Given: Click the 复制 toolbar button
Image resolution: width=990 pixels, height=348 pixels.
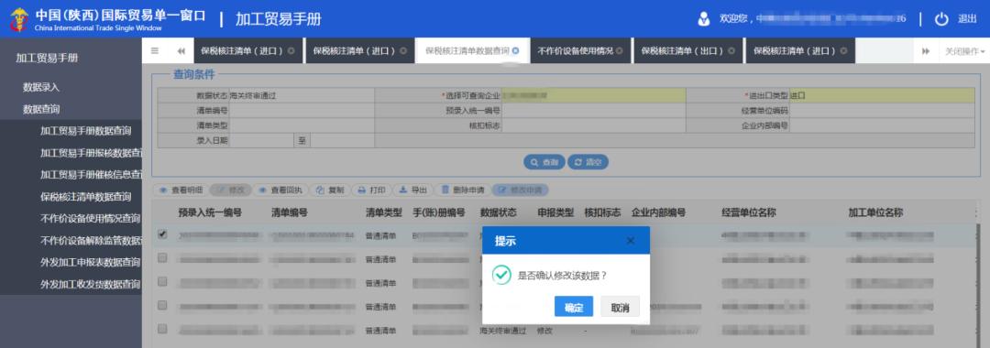Looking at the screenshot, I should pos(330,190).
